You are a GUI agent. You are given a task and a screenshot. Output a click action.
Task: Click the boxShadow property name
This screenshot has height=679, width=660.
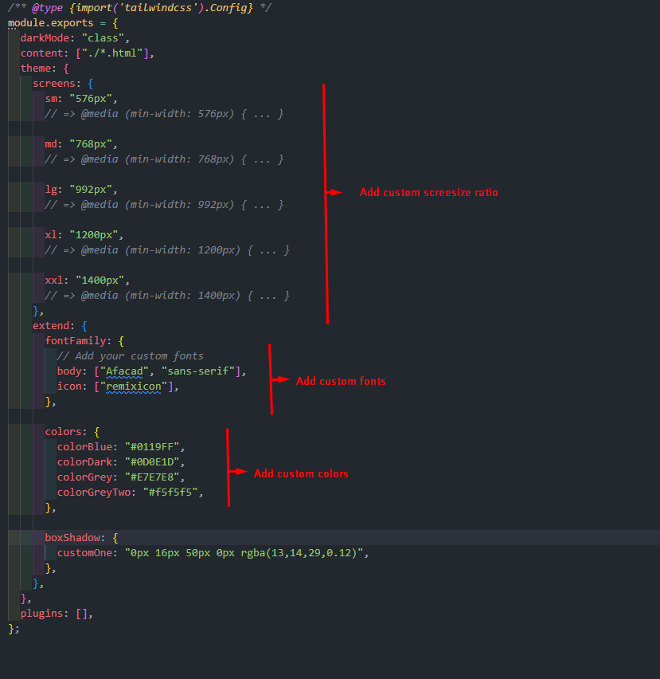point(73,538)
